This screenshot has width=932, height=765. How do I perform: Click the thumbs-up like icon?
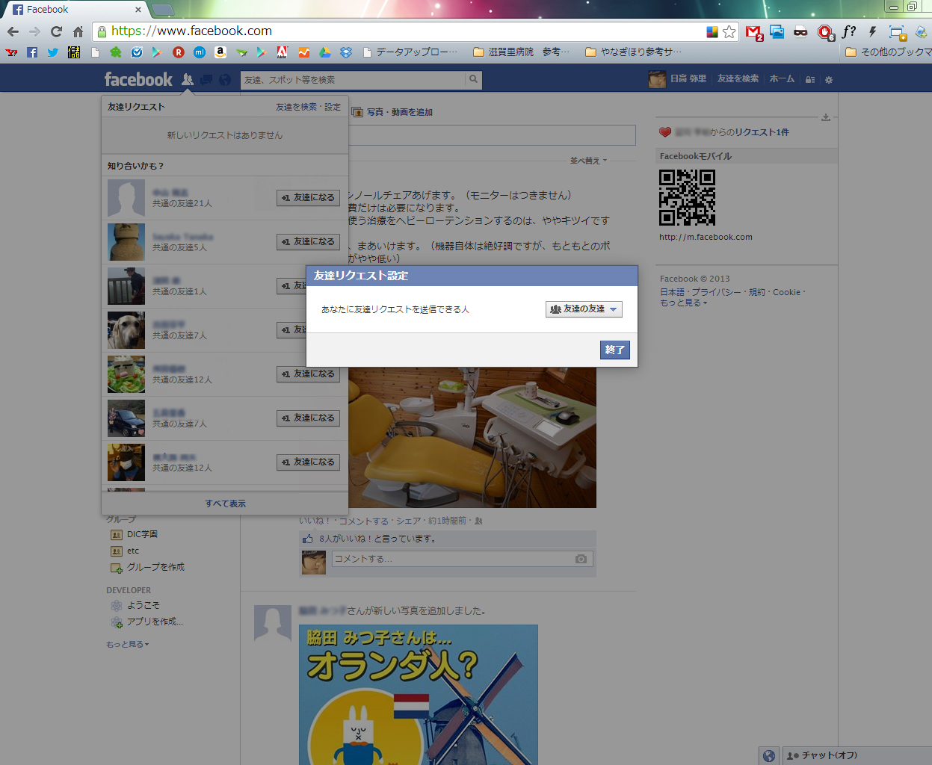click(307, 538)
